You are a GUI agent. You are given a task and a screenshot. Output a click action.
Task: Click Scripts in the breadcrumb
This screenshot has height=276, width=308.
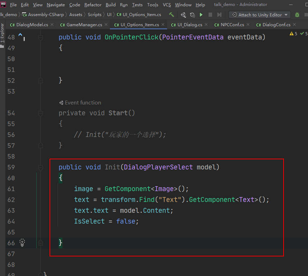click(95, 15)
